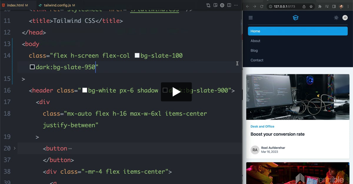Click line number 14 in the gutter

point(7,55)
